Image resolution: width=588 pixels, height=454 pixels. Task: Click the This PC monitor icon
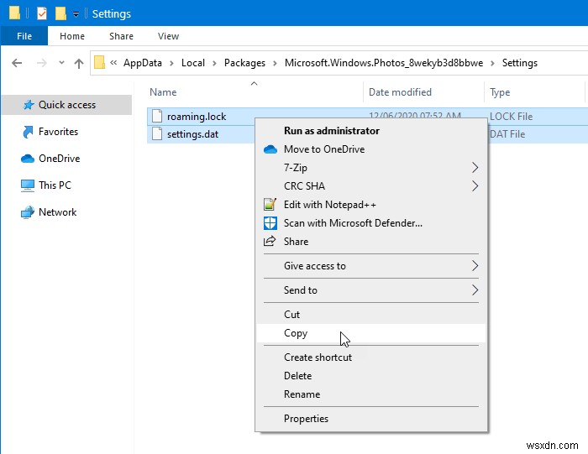pos(28,185)
